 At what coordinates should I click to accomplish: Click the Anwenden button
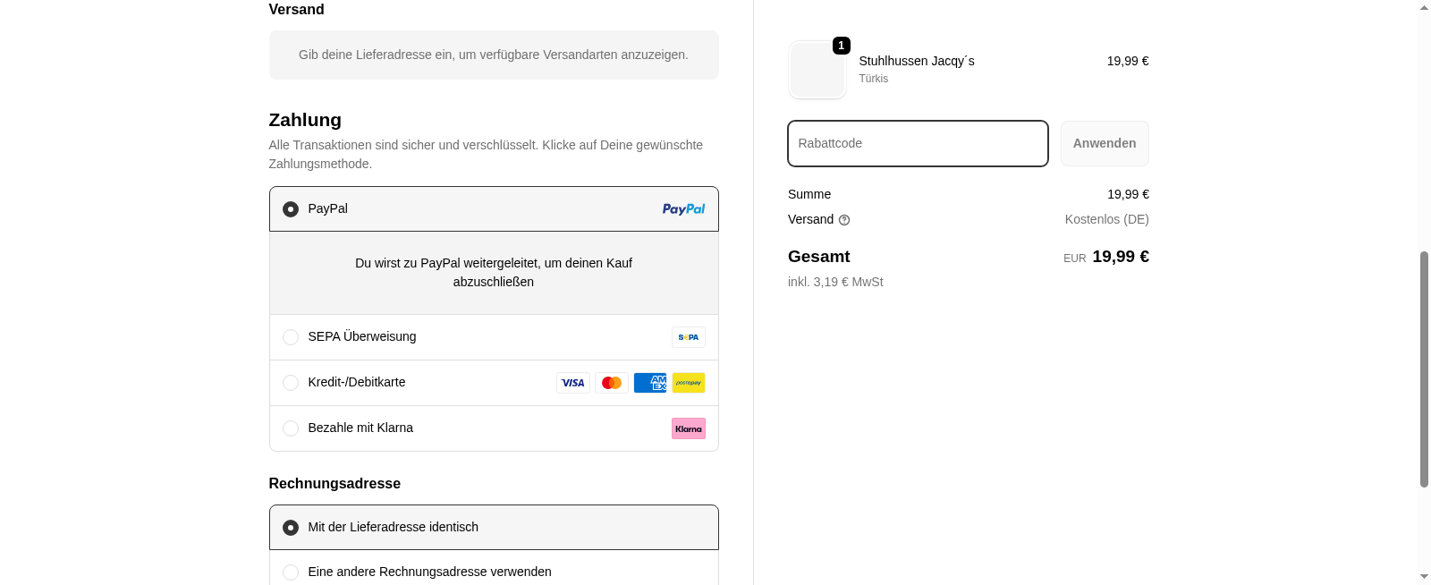[1104, 143]
